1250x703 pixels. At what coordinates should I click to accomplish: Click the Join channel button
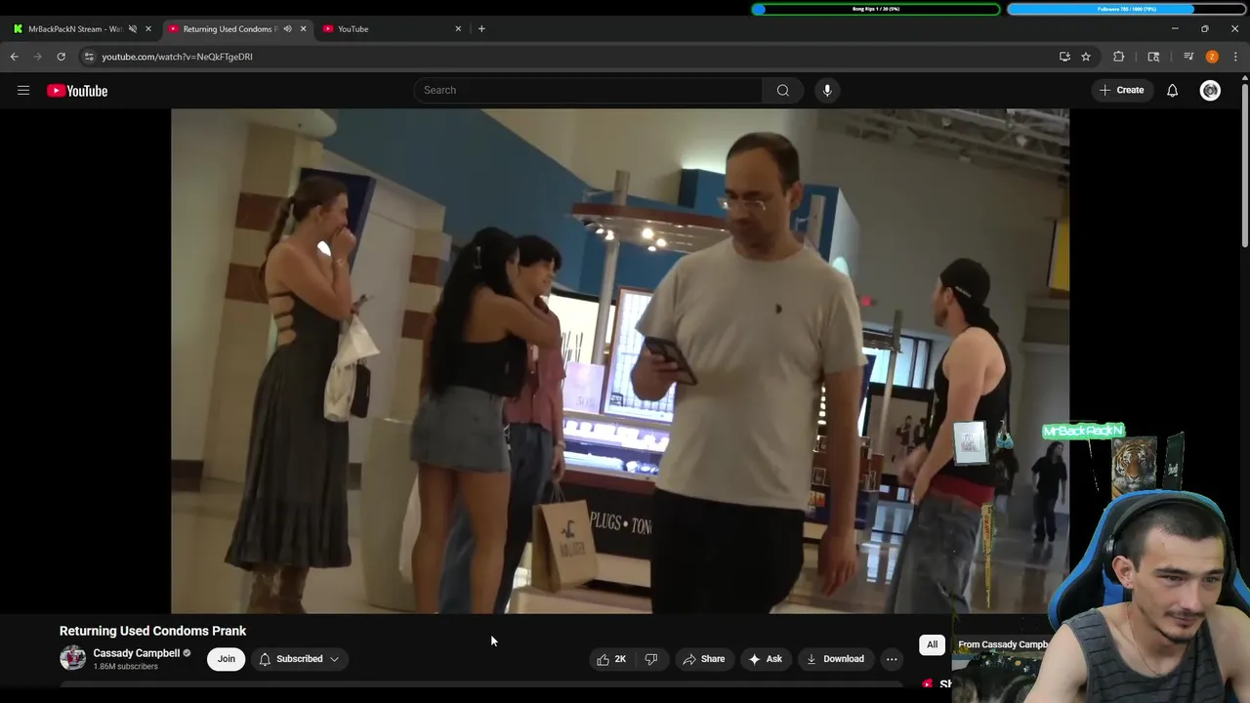226,659
